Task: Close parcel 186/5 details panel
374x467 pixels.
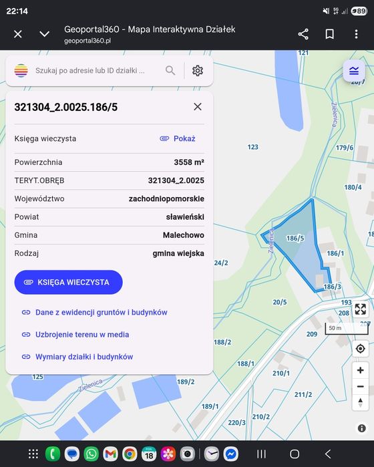Action: (198, 107)
